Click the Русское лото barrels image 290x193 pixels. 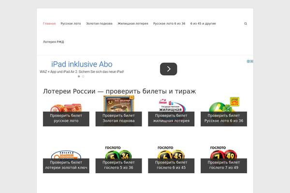click(66, 108)
